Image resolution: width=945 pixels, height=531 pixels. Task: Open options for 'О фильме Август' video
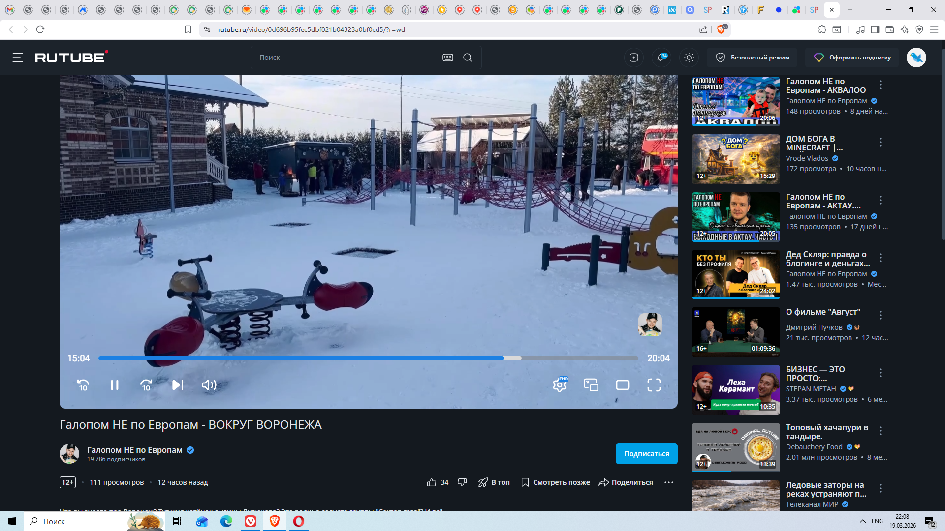(881, 315)
